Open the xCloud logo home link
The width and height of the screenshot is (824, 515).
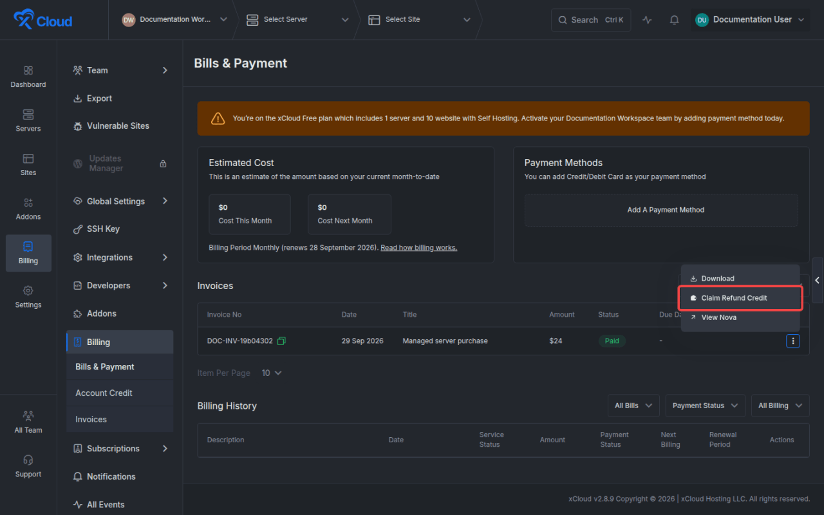[43, 20]
